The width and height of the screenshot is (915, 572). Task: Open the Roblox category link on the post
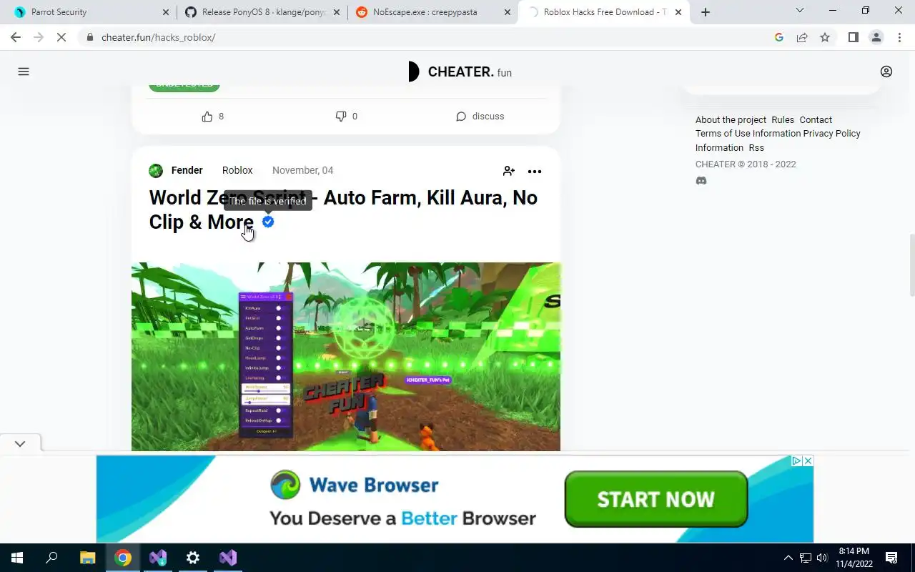point(237,170)
